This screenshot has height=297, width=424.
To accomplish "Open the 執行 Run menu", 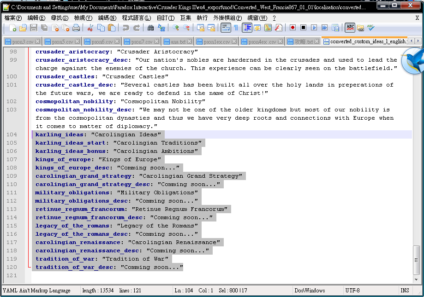I will 202,18.
